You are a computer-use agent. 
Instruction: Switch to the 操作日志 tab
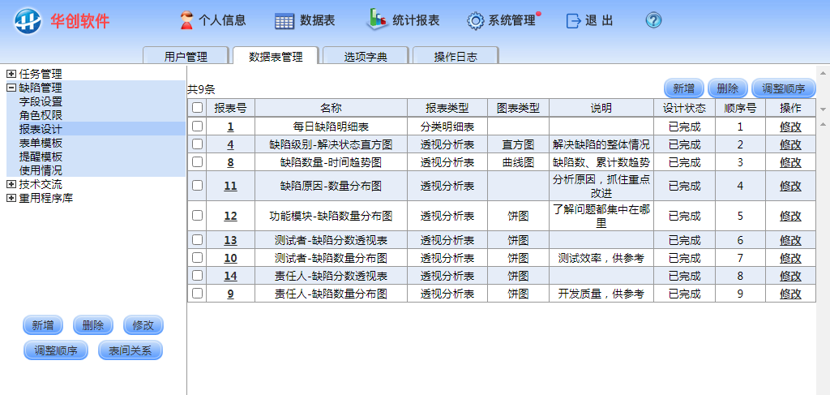pyautogui.click(x=455, y=57)
